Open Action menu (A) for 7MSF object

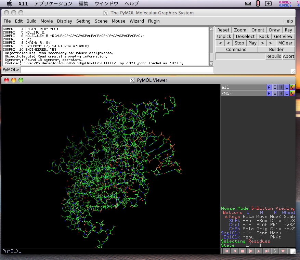[269, 93]
